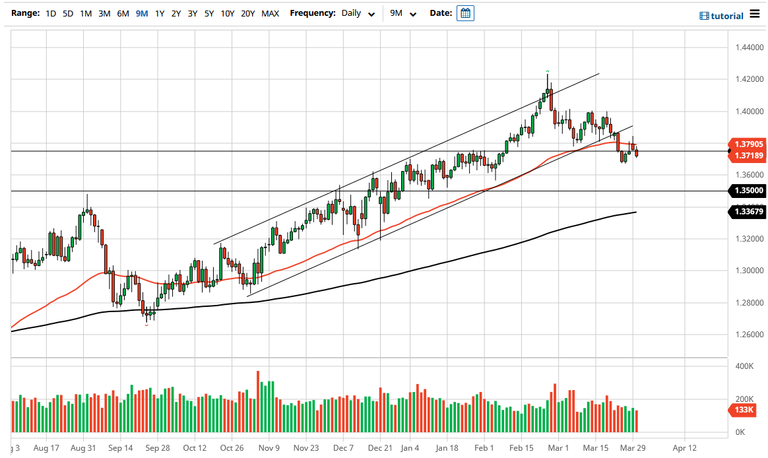768x458 pixels.
Task: Select the 10Y range
Action: click(227, 13)
